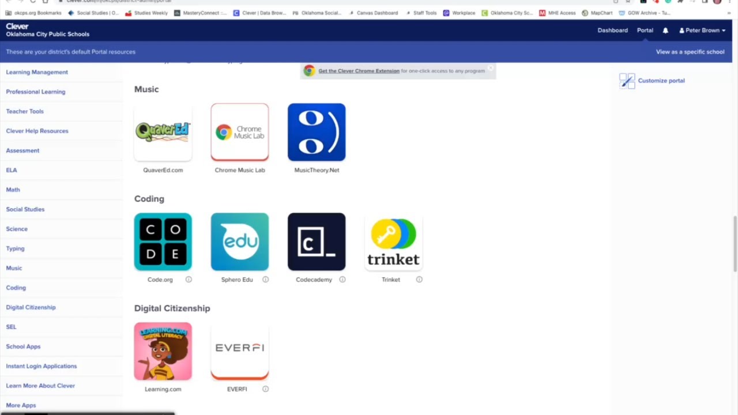Select Math in the sidebar
738x415 pixels.
tap(13, 190)
